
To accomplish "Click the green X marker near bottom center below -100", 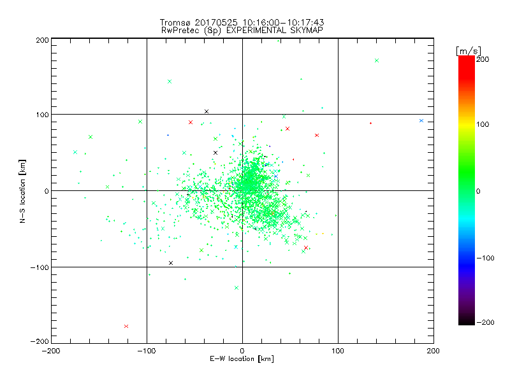I will coord(237,288).
